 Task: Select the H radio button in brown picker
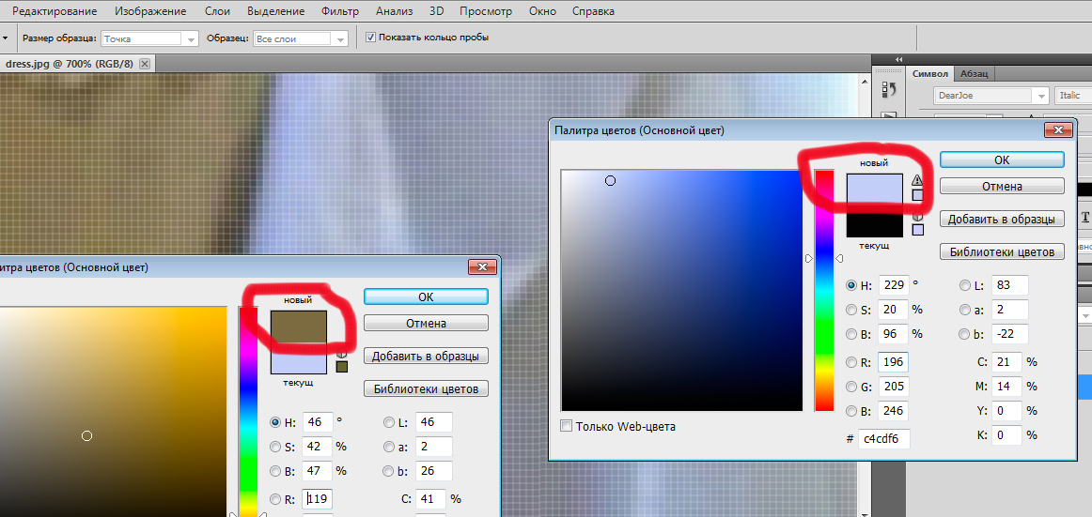(x=275, y=422)
